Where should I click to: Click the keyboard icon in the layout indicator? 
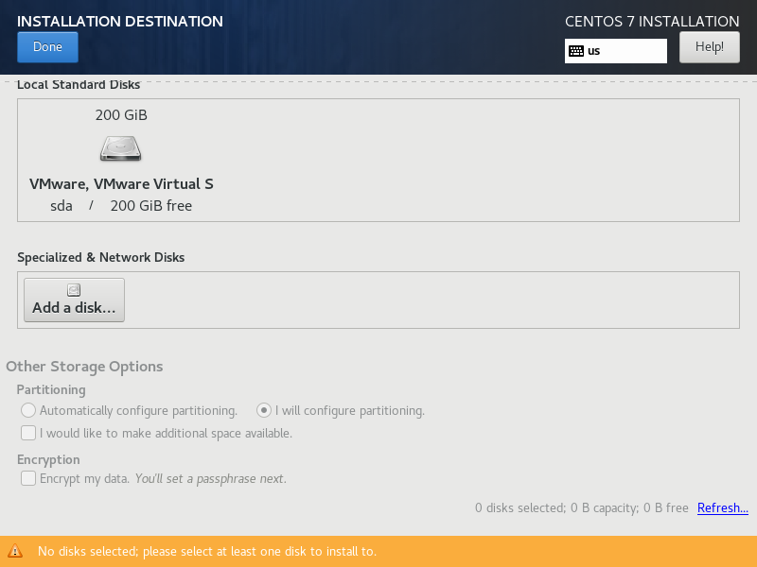(576, 51)
